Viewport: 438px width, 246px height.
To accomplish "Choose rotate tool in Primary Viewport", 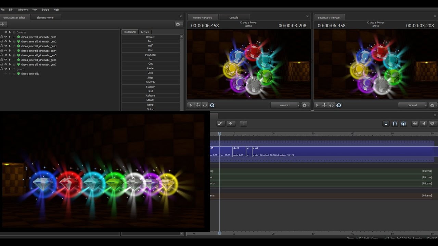I will [x=205, y=105].
